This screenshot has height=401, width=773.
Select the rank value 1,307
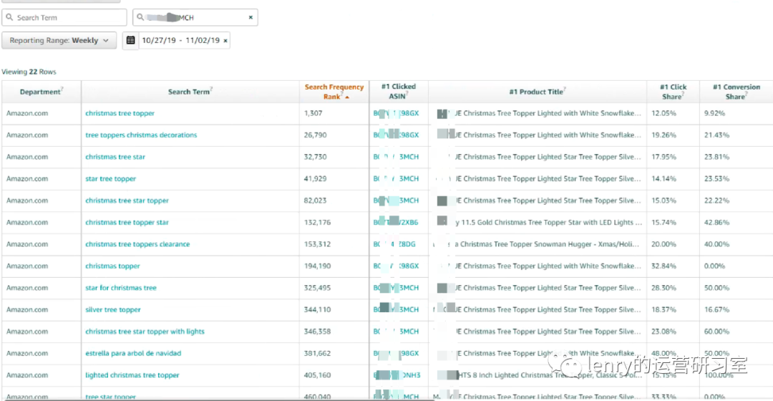[313, 113]
